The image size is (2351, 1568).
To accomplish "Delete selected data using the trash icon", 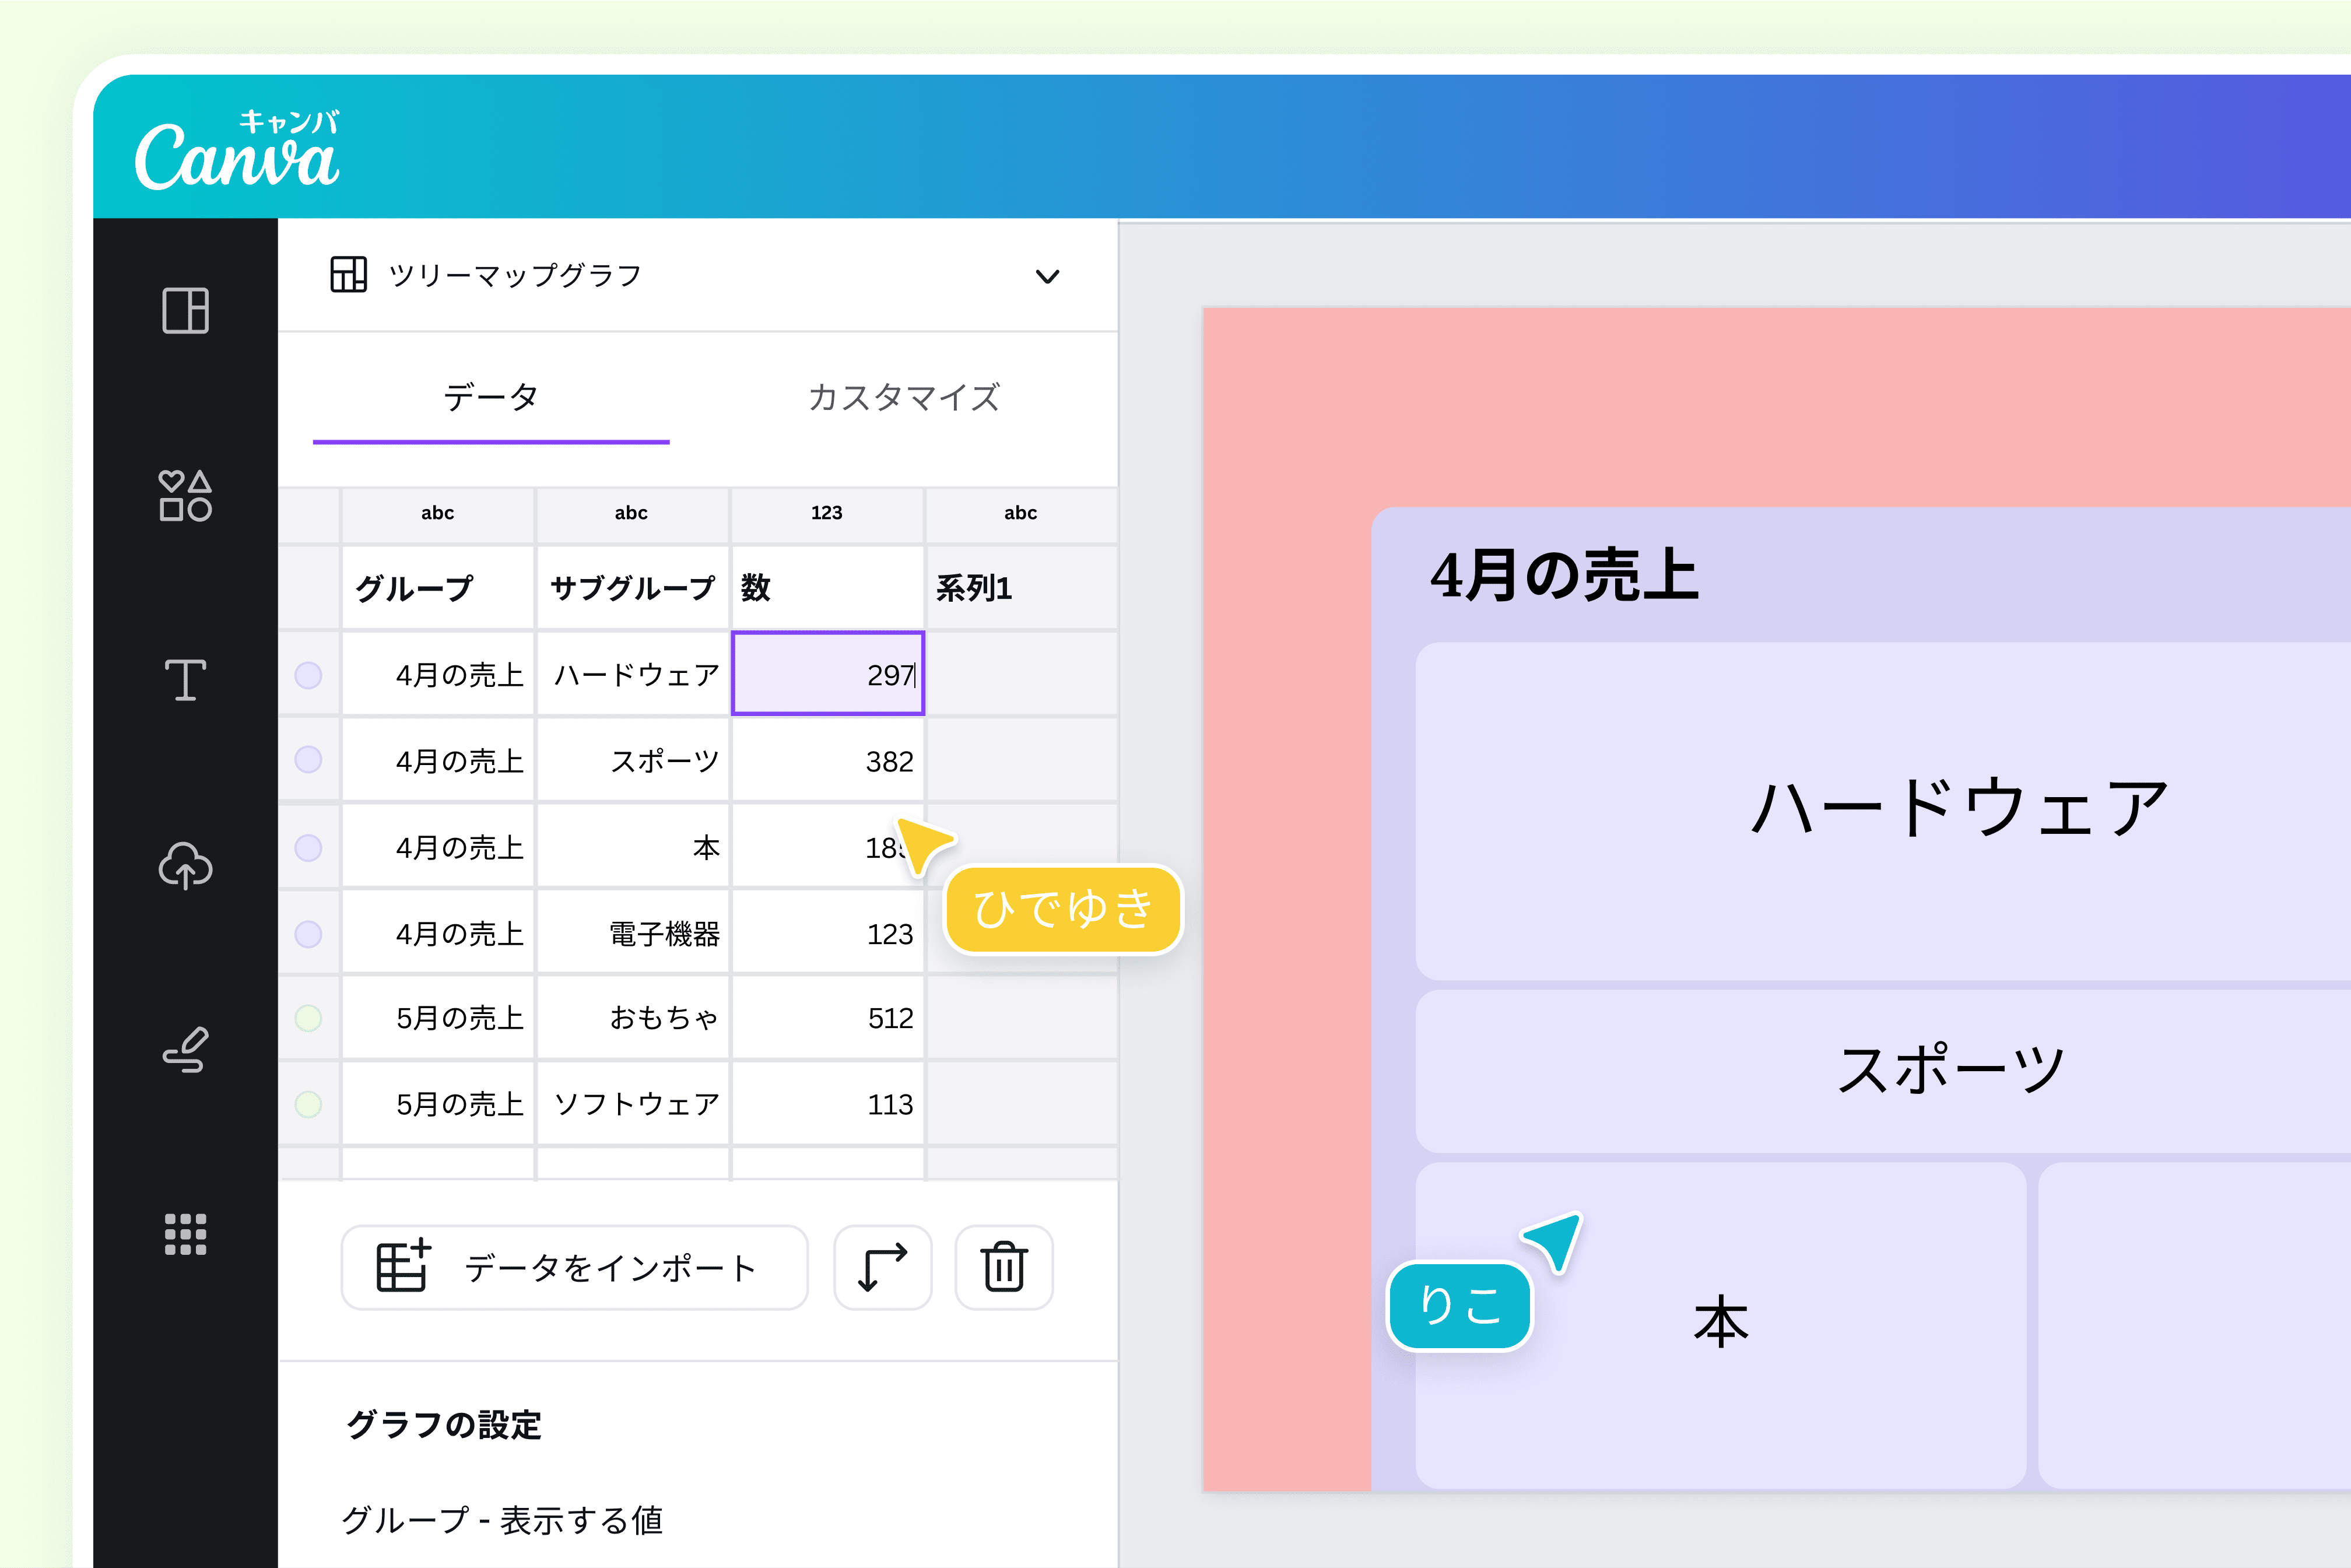I will coord(1004,1267).
